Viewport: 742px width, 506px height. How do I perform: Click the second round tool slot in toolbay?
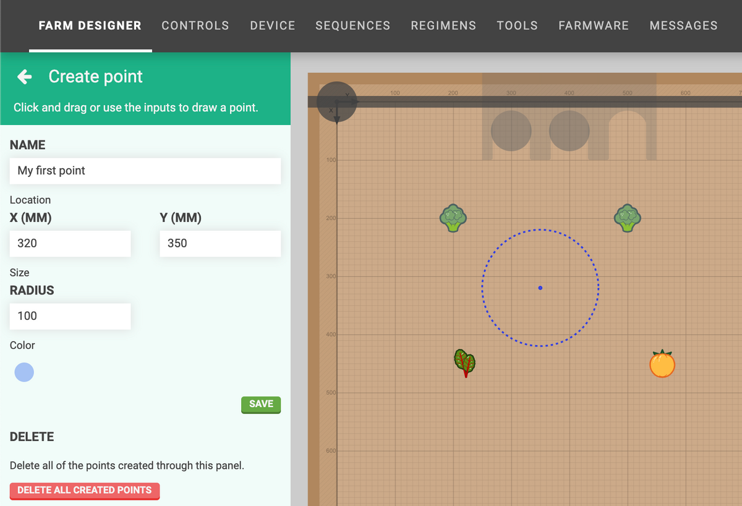point(569,131)
